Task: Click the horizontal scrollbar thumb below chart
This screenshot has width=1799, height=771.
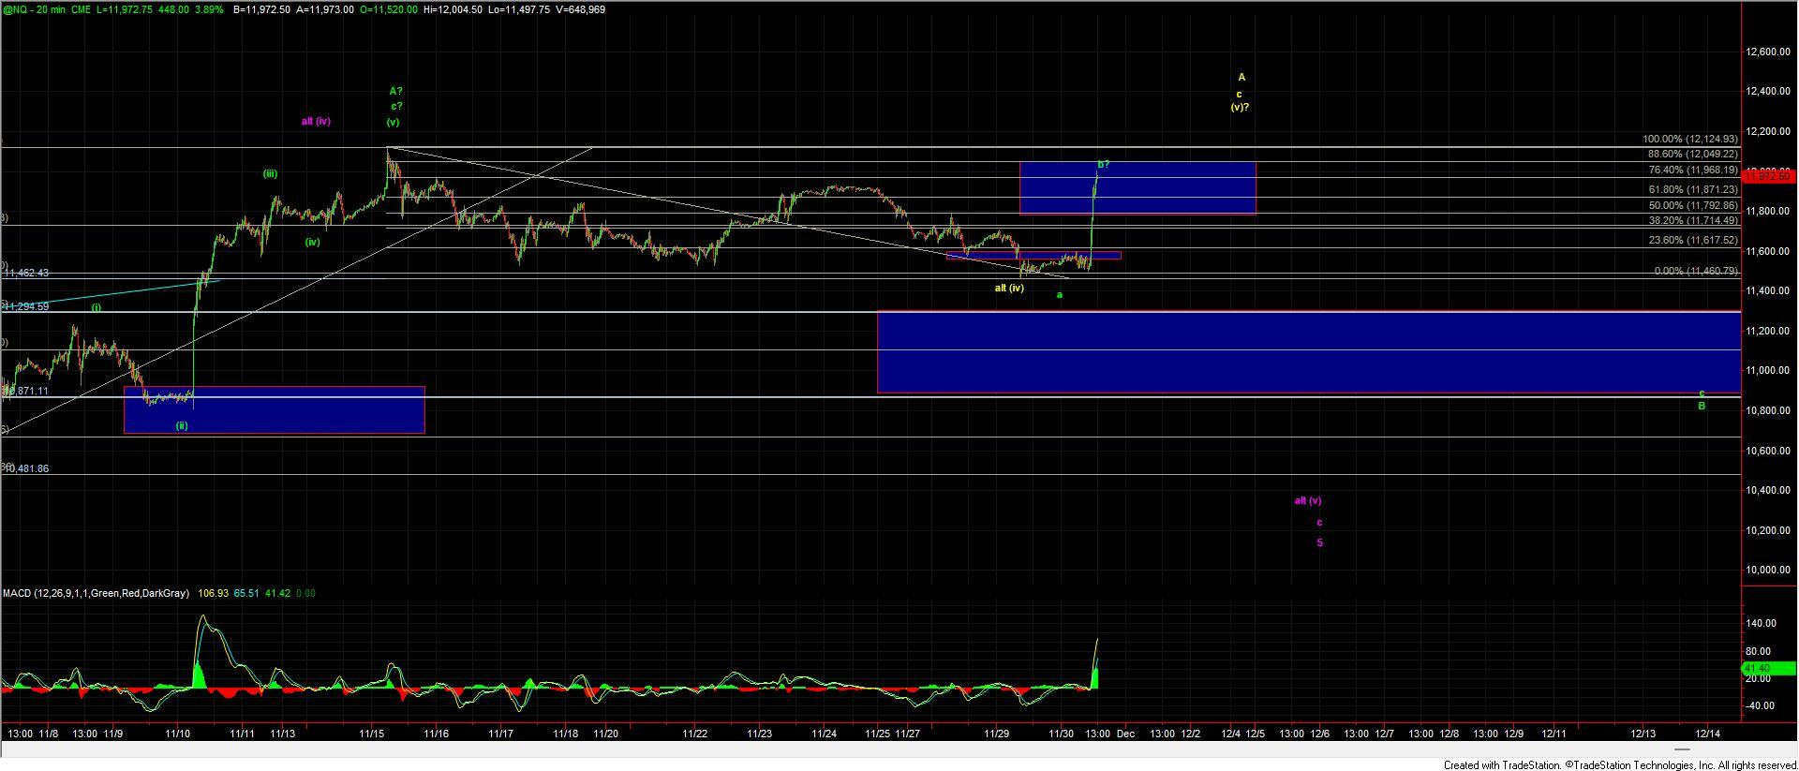Action: (x=1682, y=749)
